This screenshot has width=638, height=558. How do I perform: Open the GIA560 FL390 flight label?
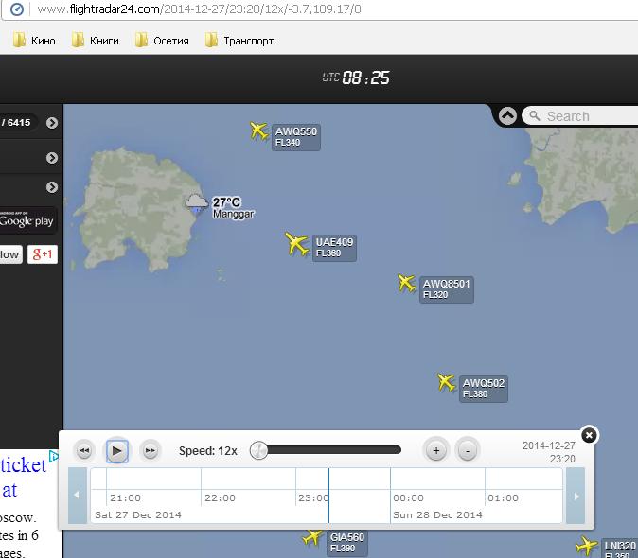point(347,543)
